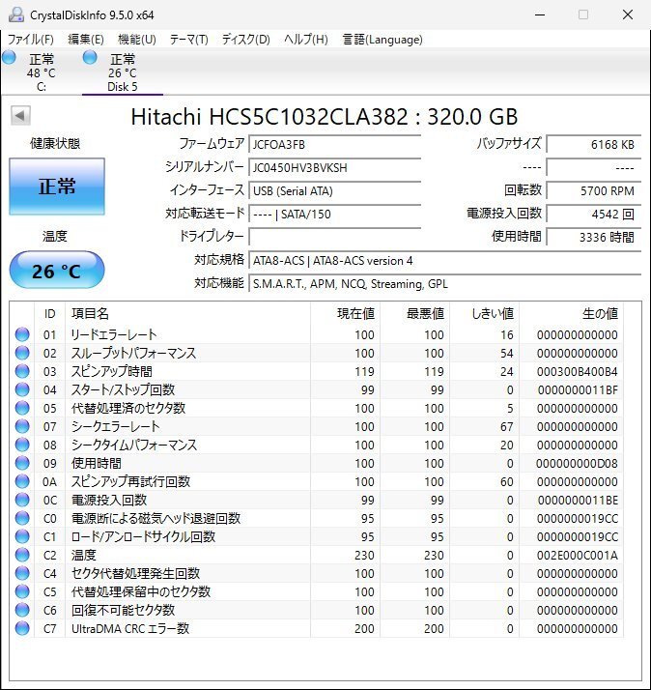Click the 正常 health status button

(57, 187)
